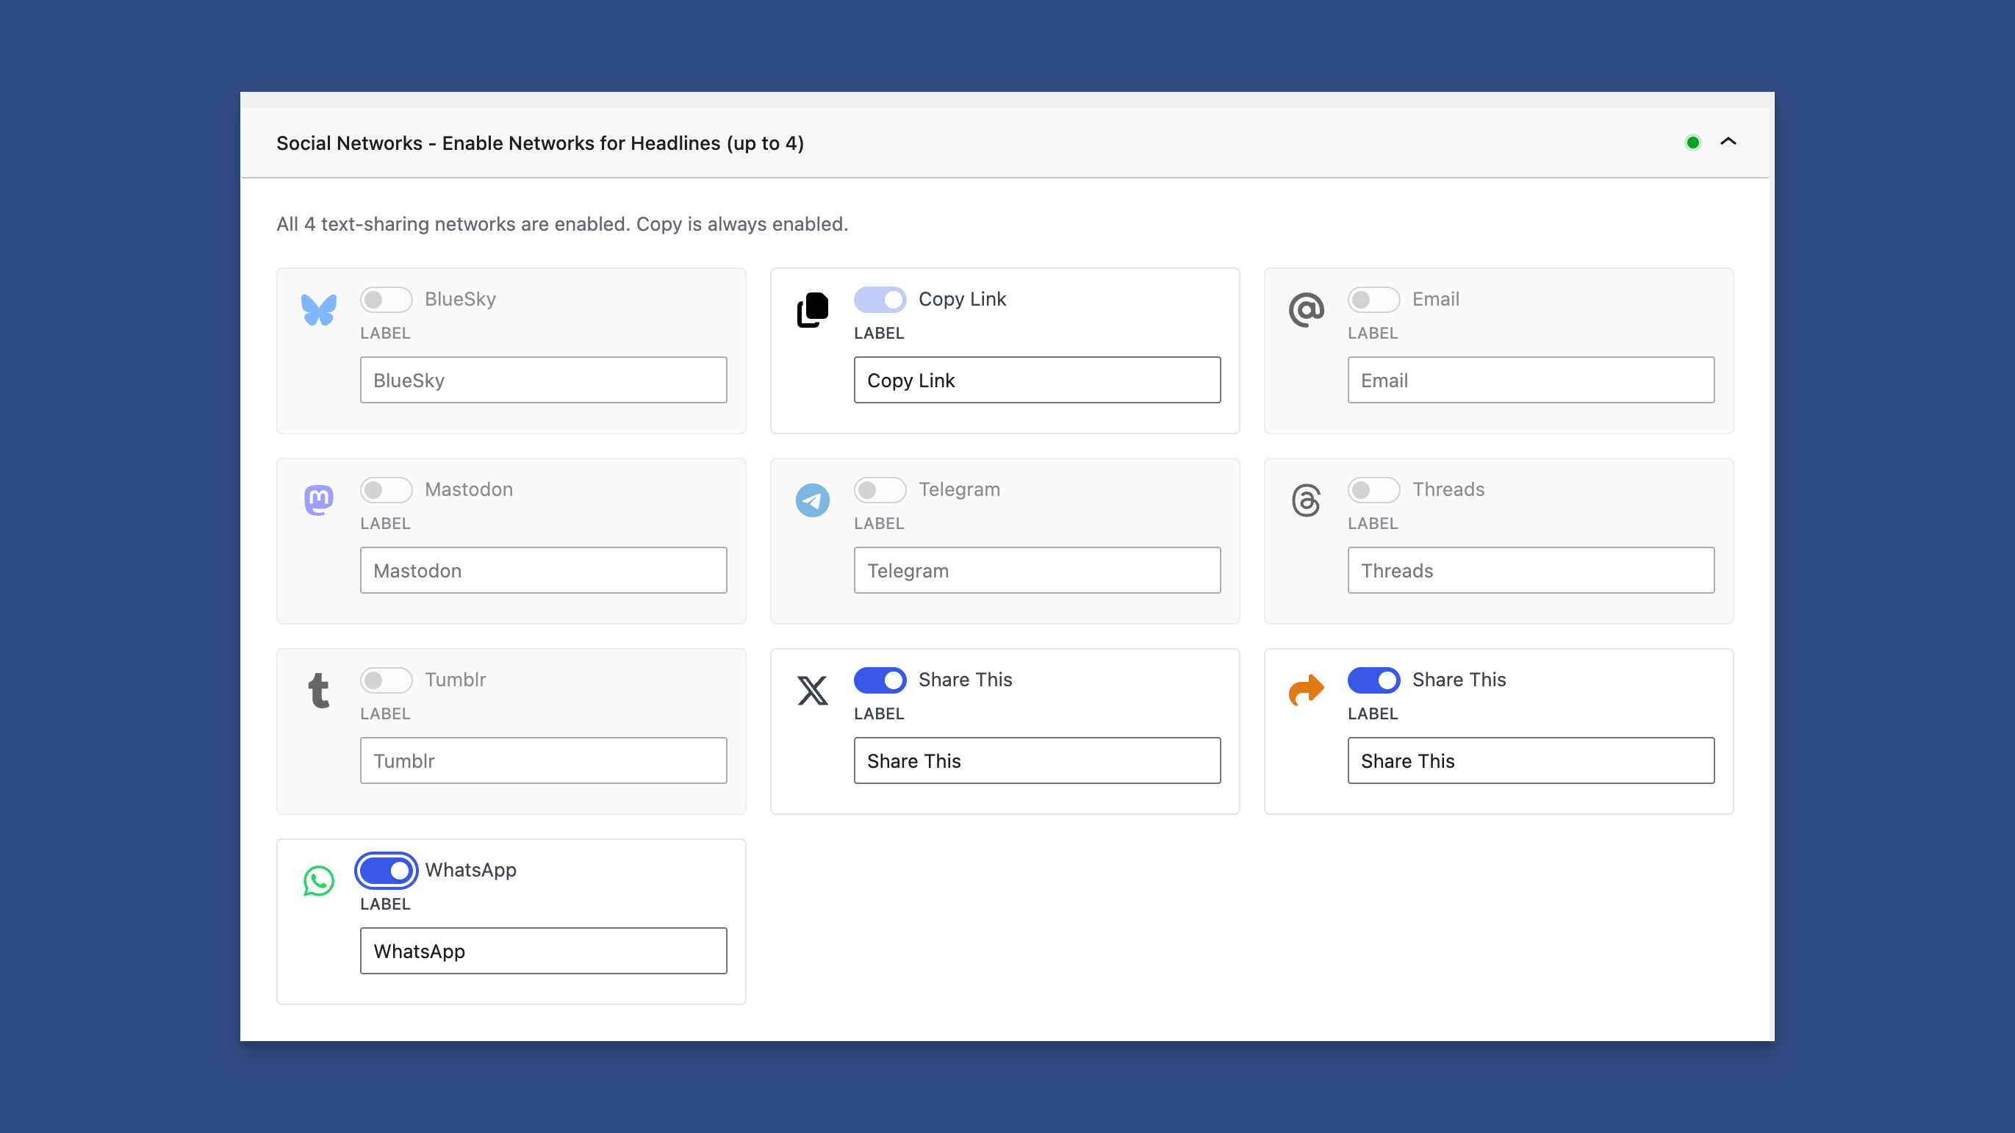Turn on the Telegram toggle
This screenshot has width=2015, height=1133.
[879, 489]
